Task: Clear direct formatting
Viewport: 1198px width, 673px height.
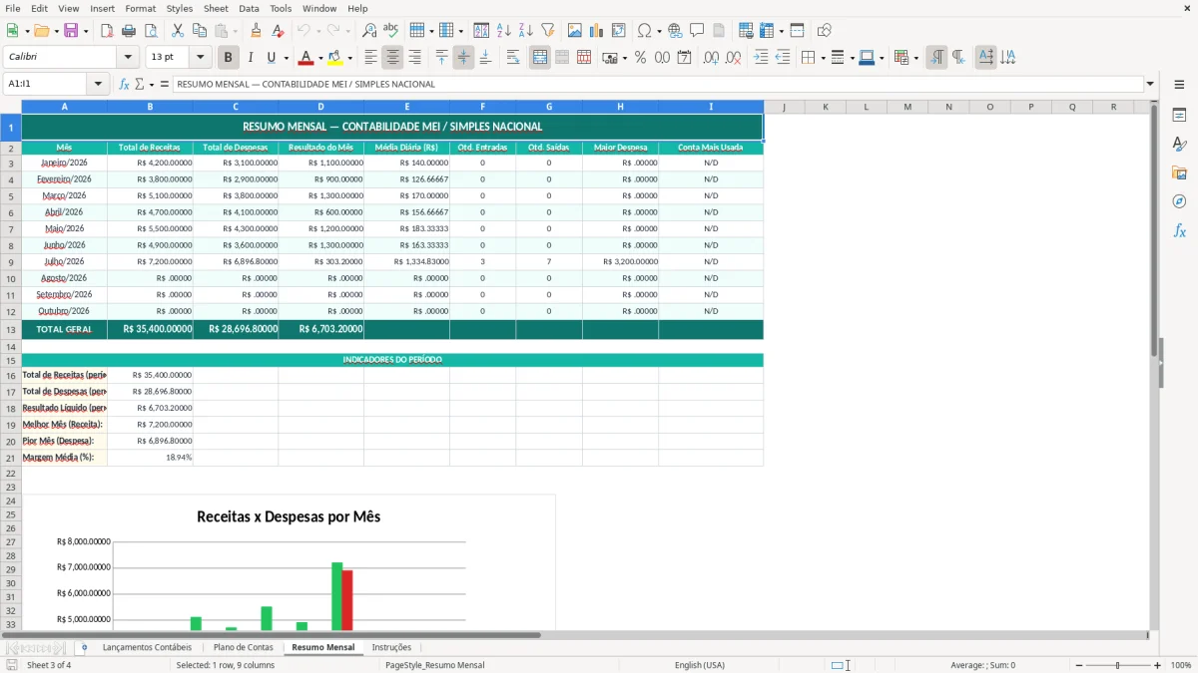Action: [x=278, y=31]
